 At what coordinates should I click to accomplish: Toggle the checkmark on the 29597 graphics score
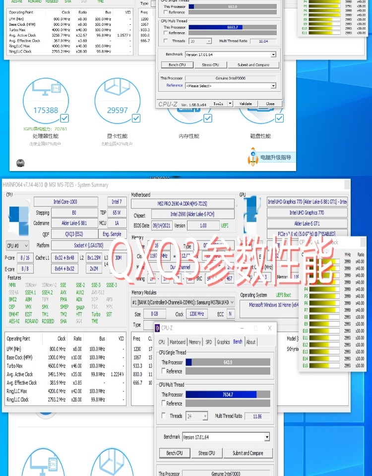click(x=136, y=118)
